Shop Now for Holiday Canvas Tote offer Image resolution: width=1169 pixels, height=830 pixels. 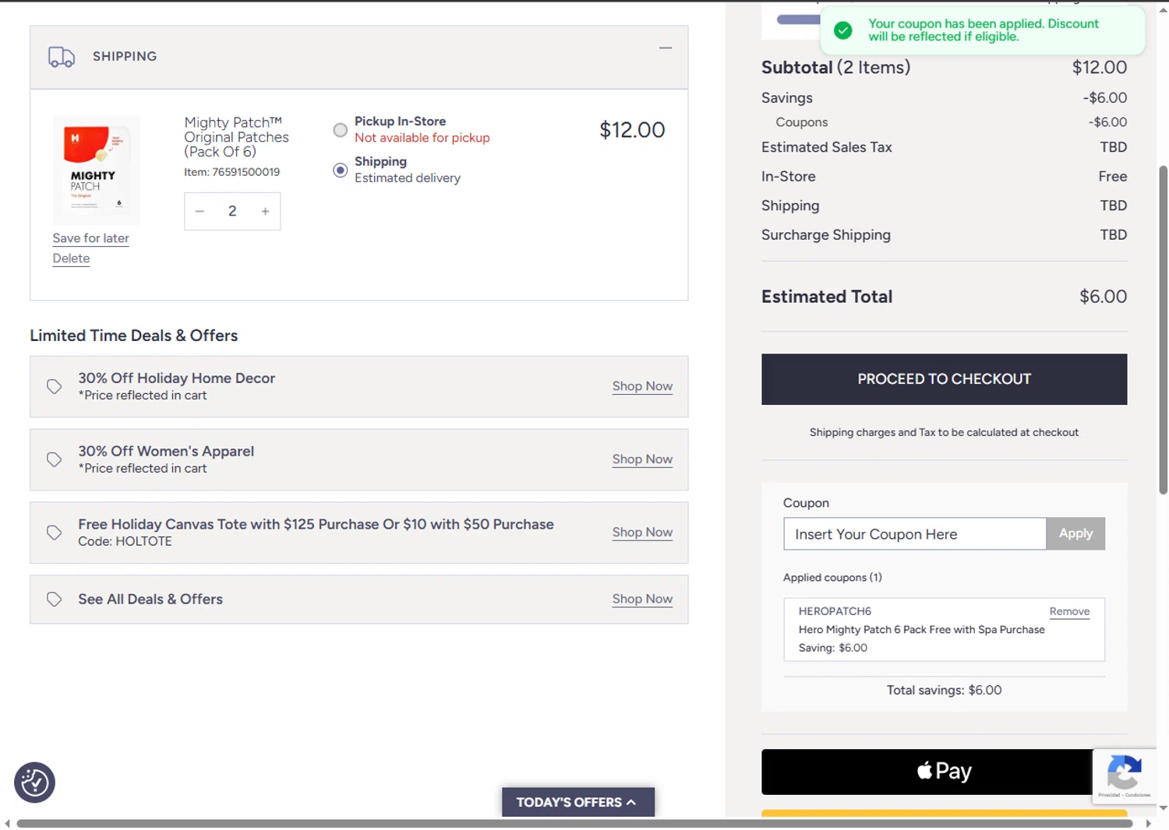pos(641,533)
